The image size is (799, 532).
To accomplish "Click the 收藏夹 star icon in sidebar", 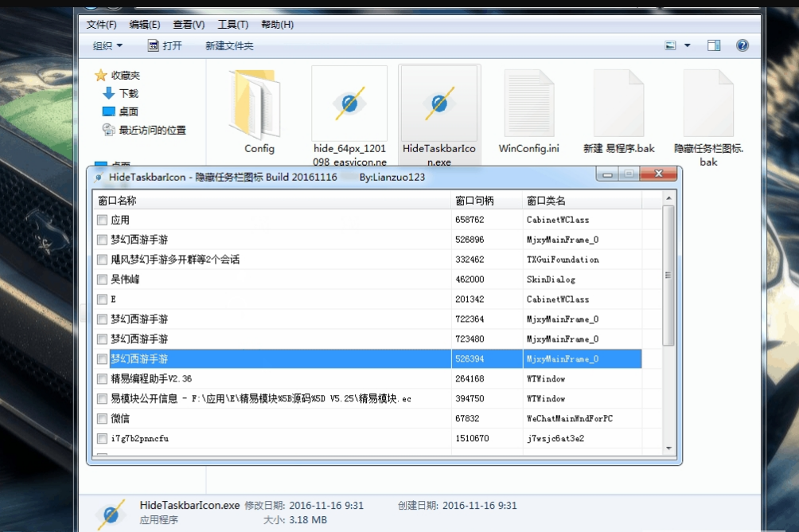I will [x=100, y=76].
